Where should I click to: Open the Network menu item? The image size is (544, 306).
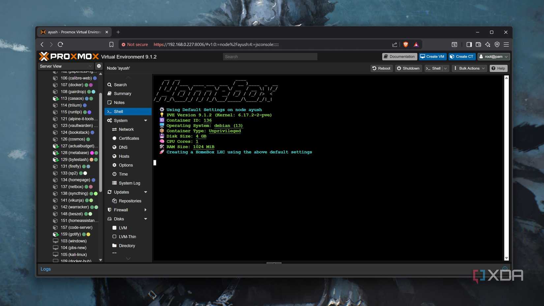[x=128, y=130]
